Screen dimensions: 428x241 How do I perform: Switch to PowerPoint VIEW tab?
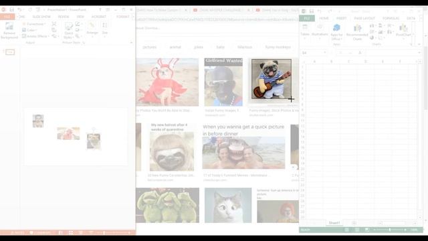tap(80, 17)
